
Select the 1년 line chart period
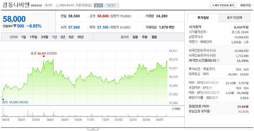click(54, 37)
